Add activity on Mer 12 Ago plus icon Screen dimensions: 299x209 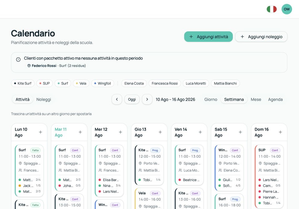(x=120, y=132)
